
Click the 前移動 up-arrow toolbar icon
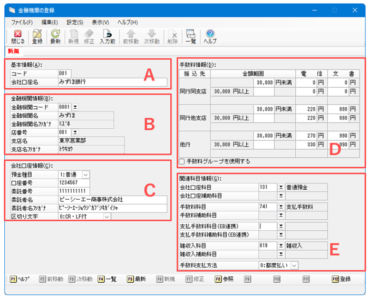(131, 34)
